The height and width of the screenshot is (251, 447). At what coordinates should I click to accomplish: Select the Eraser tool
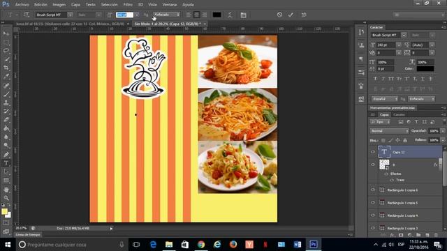pyautogui.click(x=6, y=120)
